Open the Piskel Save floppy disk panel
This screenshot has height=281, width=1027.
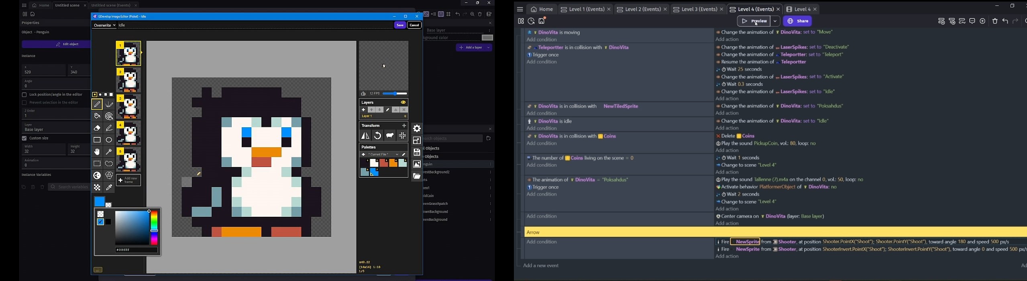coord(417,152)
